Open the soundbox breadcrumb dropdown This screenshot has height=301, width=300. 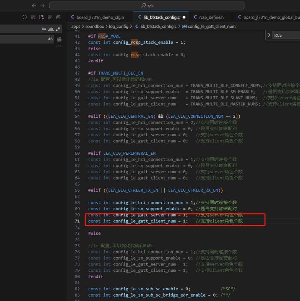pyautogui.click(x=94, y=27)
